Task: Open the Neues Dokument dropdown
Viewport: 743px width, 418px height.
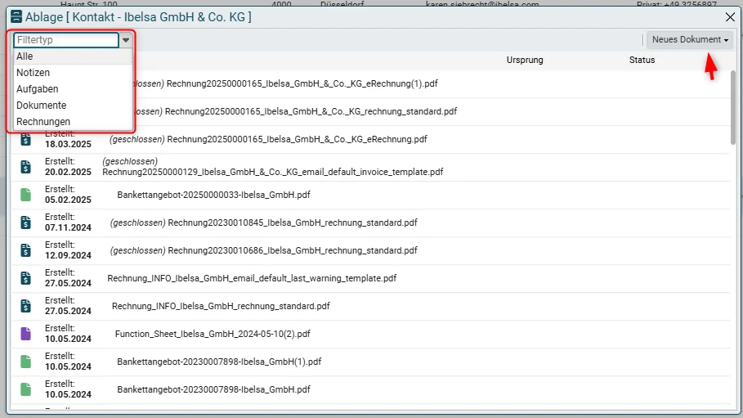Action: pyautogui.click(x=690, y=39)
